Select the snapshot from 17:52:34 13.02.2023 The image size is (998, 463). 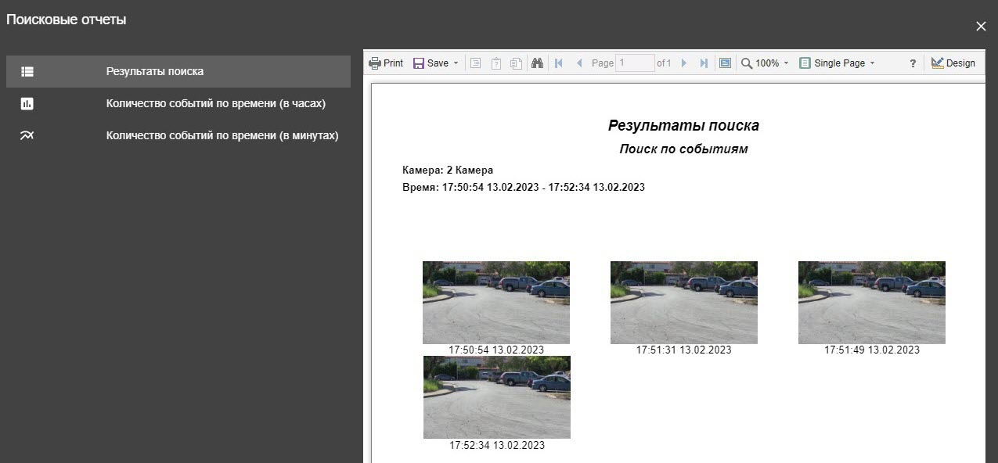(x=497, y=397)
